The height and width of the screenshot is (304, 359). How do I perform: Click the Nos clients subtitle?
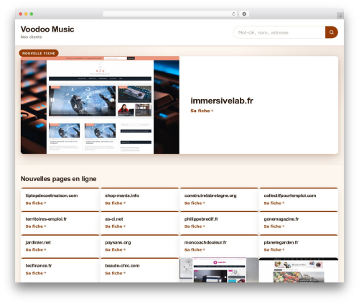(x=31, y=37)
